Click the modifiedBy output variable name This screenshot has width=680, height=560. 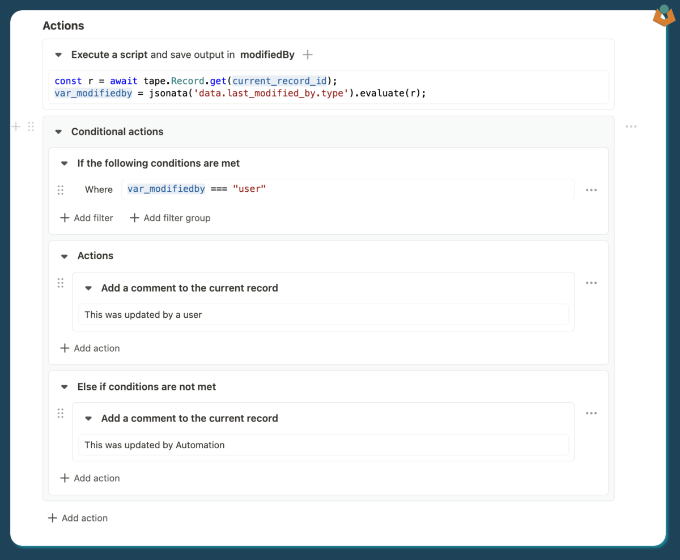click(x=267, y=55)
